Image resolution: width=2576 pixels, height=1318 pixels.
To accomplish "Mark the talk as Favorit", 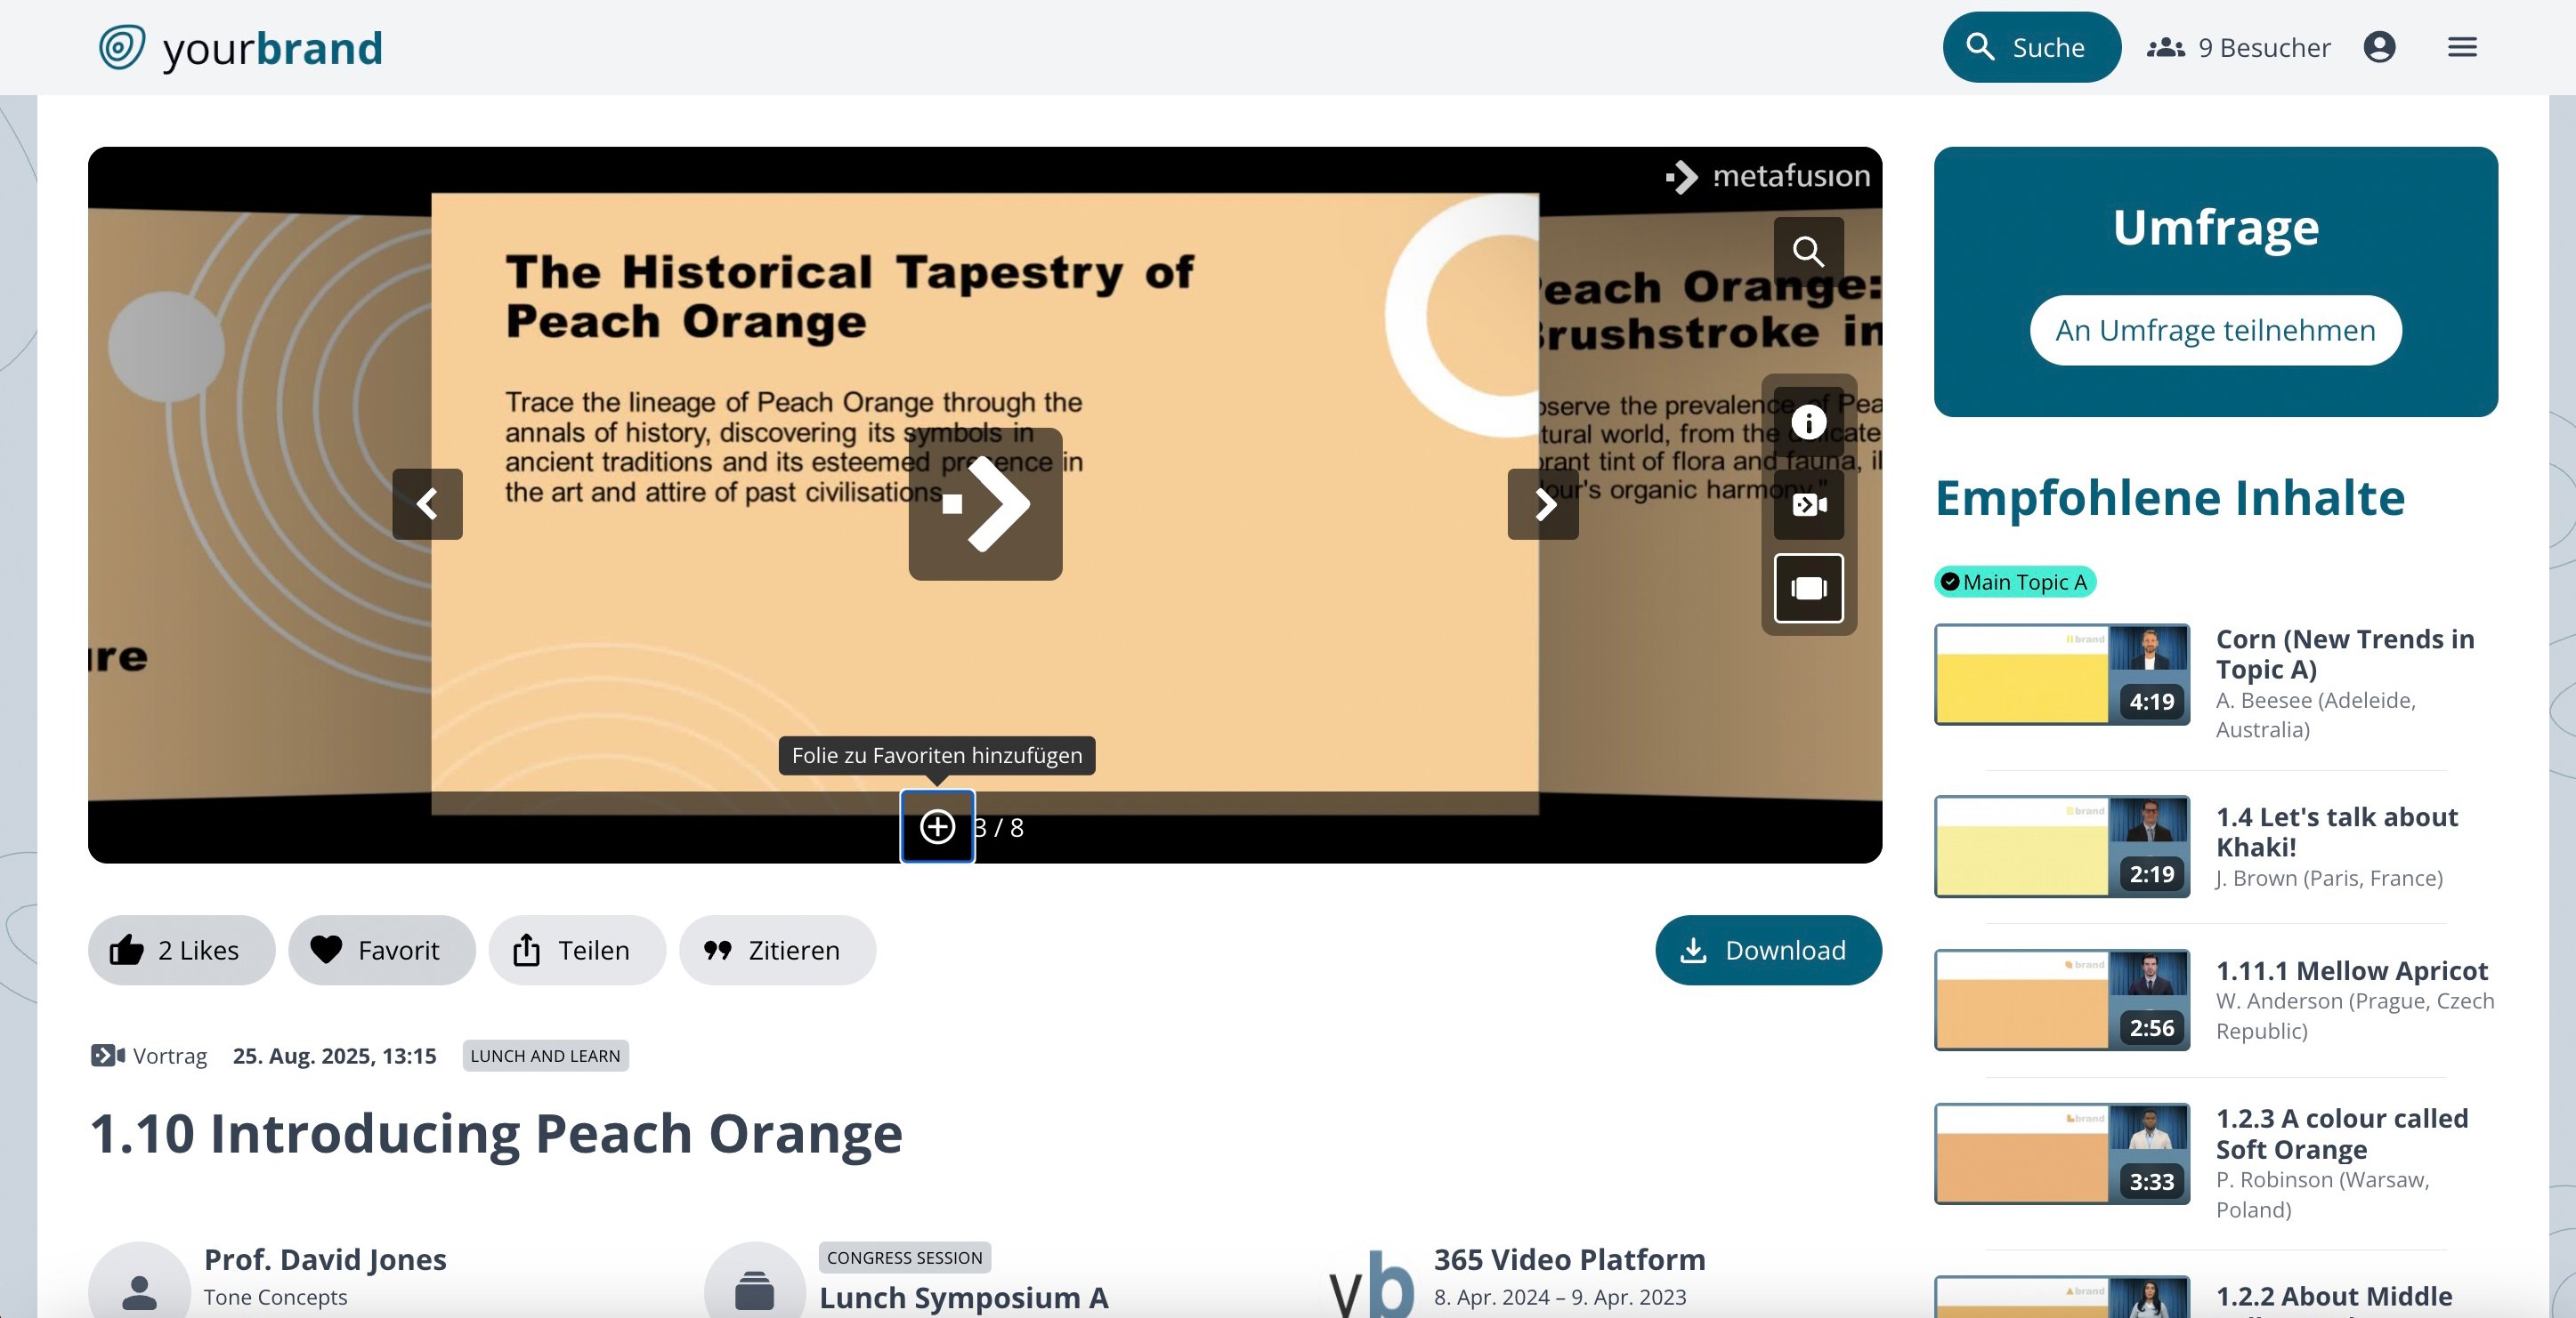I will 381,949.
